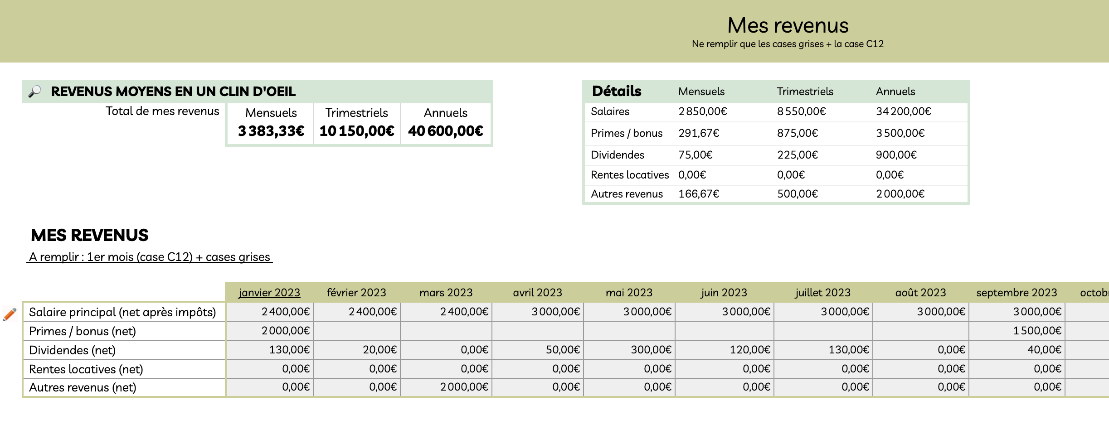Edit May dividends cell 300,00€

point(630,350)
